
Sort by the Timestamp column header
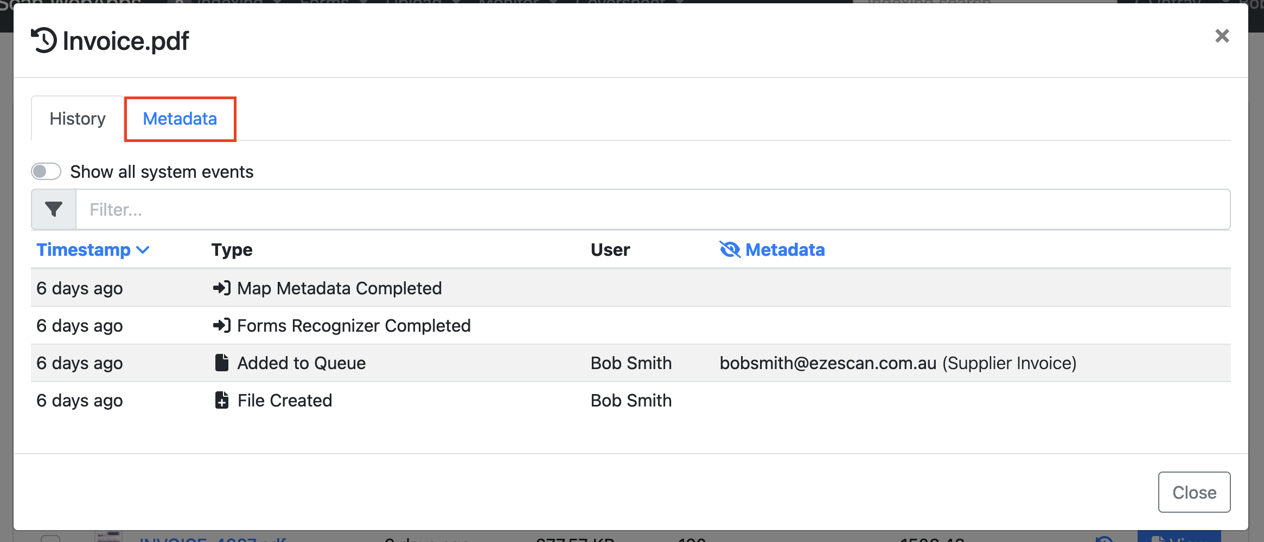pyautogui.click(x=84, y=250)
